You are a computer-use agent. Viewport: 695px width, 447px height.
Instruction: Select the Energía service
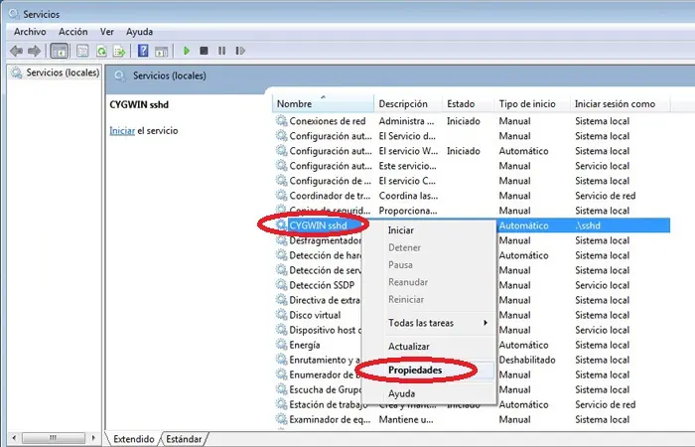point(305,345)
